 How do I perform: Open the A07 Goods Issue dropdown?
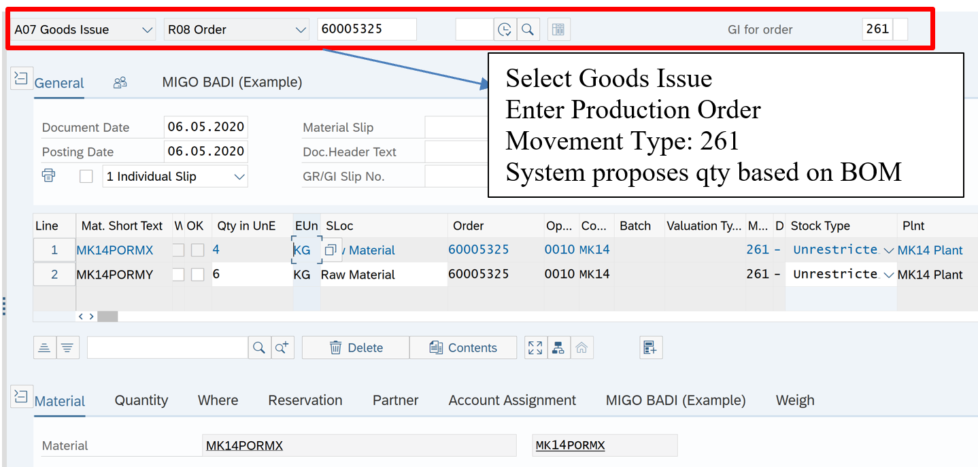pyautogui.click(x=83, y=30)
